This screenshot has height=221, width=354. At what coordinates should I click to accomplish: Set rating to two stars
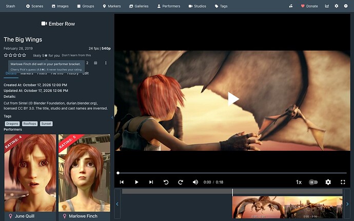click(10, 55)
